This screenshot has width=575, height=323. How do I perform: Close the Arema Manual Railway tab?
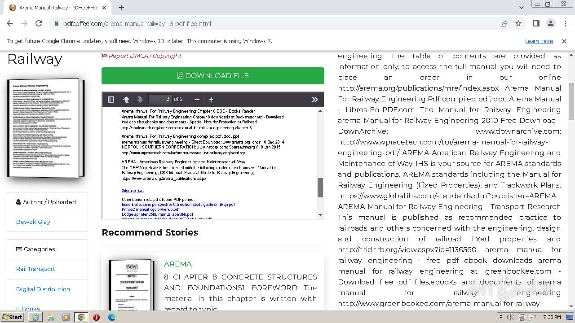104,8
